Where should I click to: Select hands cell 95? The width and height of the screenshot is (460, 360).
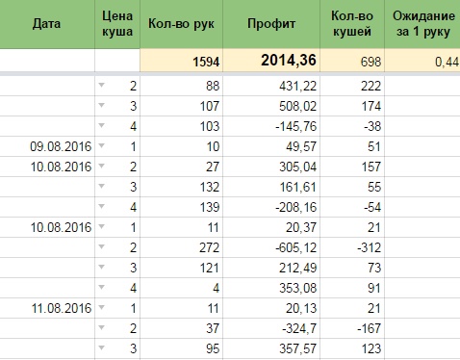click(x=181, y=348)
